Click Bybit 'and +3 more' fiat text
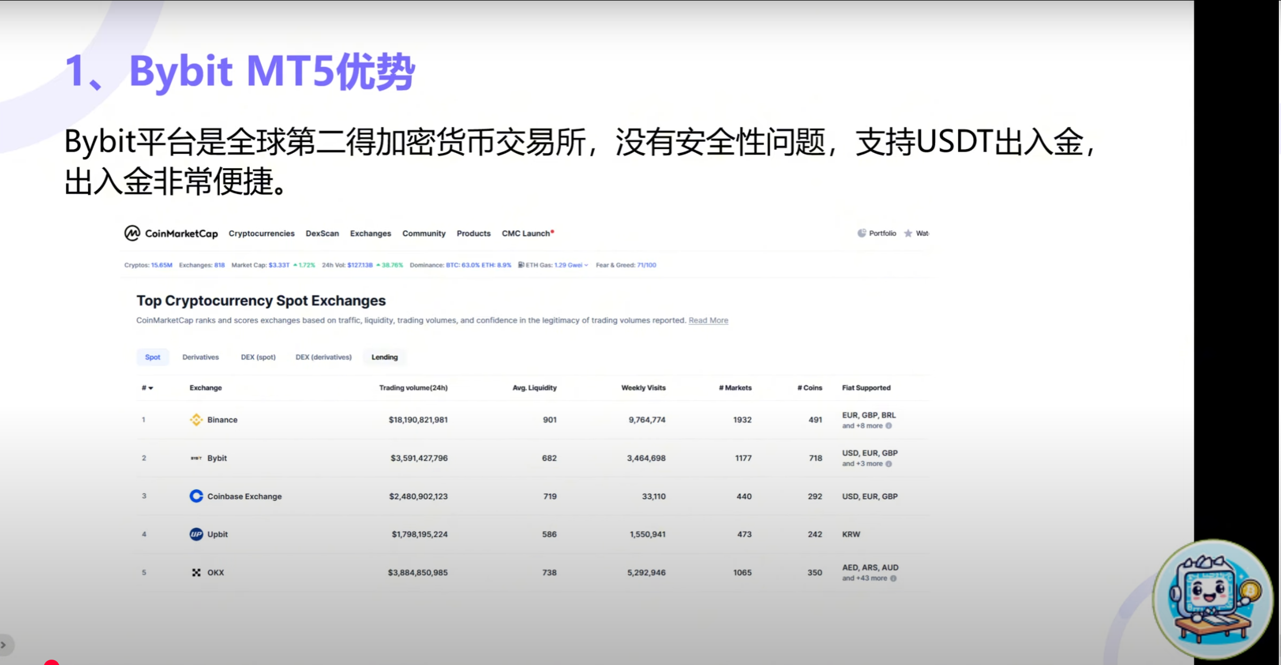Image resolution: width=1281 pixels, height=665 pixels. tap(862, 464)
